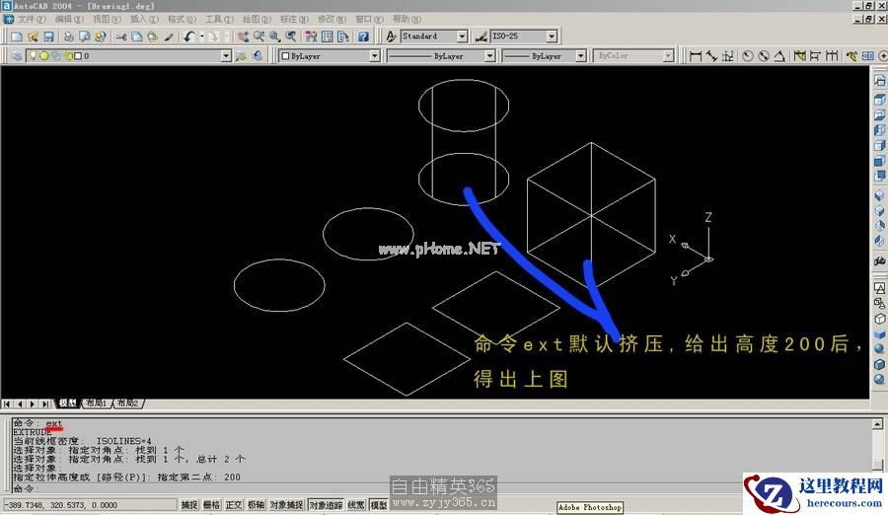
Task: Click the Layer Previous icon
Action: 258,56
